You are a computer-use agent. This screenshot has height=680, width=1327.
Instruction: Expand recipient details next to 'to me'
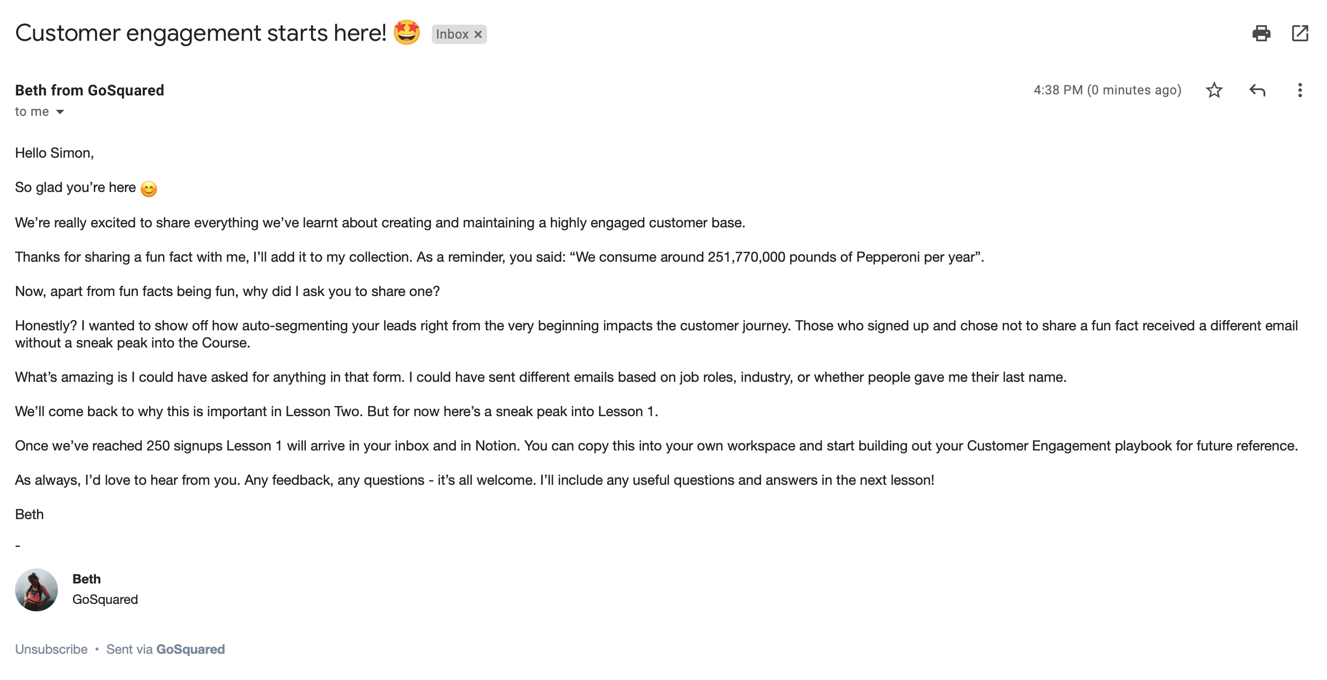pos(60,112)
